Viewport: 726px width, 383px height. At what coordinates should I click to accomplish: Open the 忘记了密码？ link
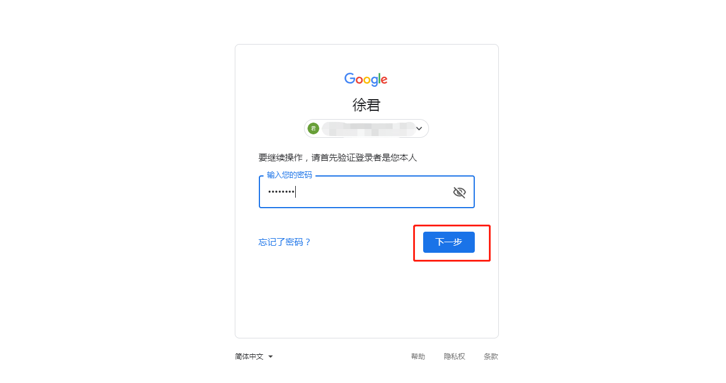pyautogui.click(x=285, y=242)
